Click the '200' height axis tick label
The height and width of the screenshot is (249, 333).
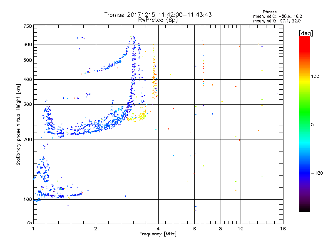click(27, 139)
